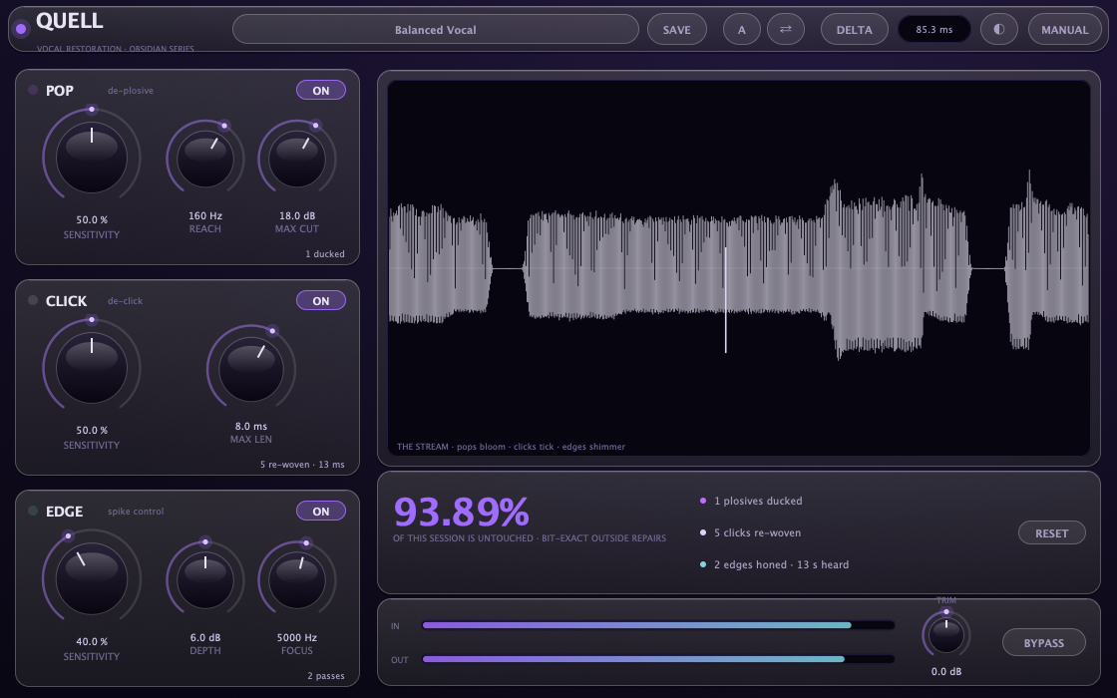Click the TRIM knob
This screenshot has height=698, width=1117.
pyautogui.click(x=946, y=634)
